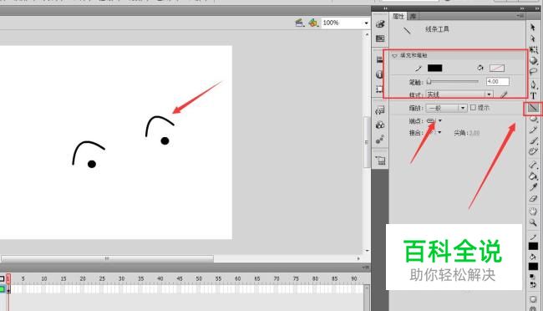Viewport: 543px width, 311px height.
Task: Click the swap colors icon in tools panel
Action: point(533,284)
